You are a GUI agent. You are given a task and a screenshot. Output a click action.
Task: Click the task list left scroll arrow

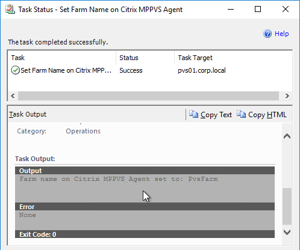13,96
